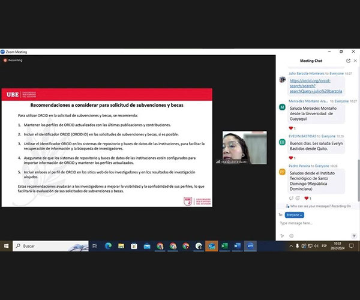Image resolution: width=360 pixels, height=300 pixels.
Task: Pop out the Meeting Chat panel
Action: (x=348, y=61)
